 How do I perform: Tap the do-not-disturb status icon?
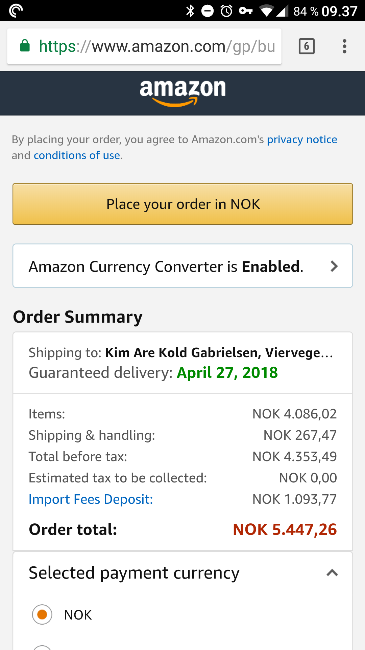click(208, 11)
